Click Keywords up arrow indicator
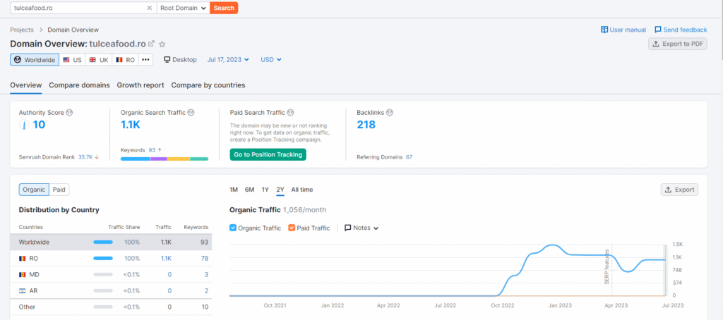This screenshot has height=320, width=723. pos(160,150)
